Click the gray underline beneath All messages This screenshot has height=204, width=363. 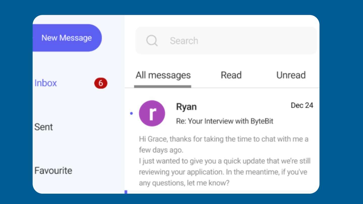click(x=163, y=86)
